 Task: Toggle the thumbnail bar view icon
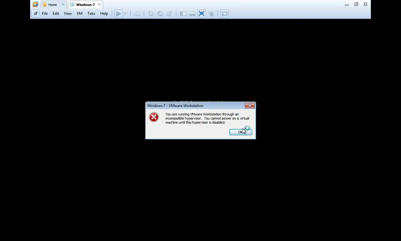coord(192,13)
